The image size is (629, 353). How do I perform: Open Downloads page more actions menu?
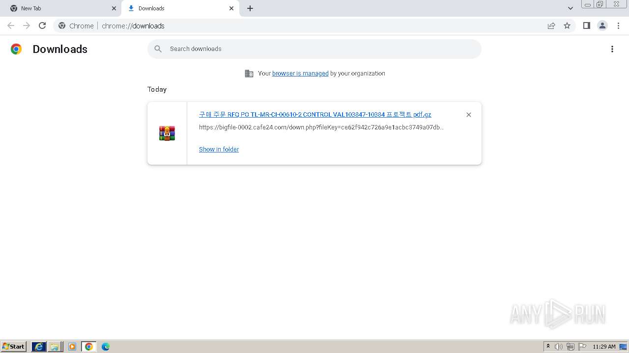tap(612, 49)
